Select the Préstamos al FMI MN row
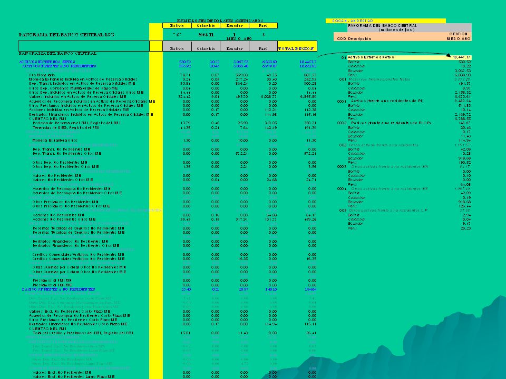Image resolution: width=506 pixels, height=379 pixels. point(52,281)
